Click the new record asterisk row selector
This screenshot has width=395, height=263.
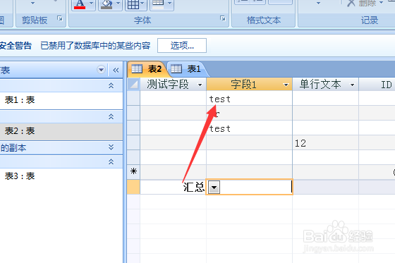133,172
